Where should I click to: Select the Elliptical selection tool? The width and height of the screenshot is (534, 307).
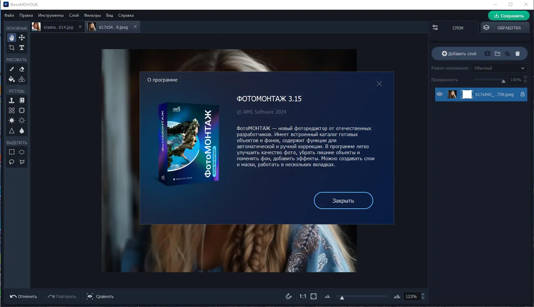pos(22,152)
